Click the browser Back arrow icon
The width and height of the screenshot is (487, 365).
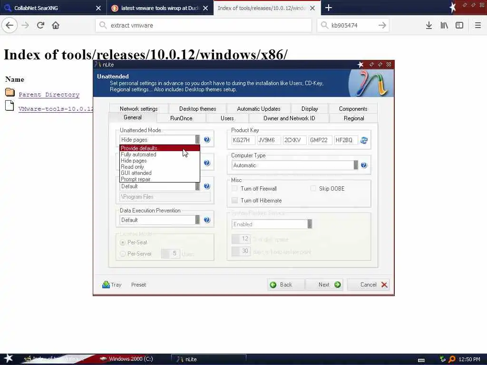10,25
